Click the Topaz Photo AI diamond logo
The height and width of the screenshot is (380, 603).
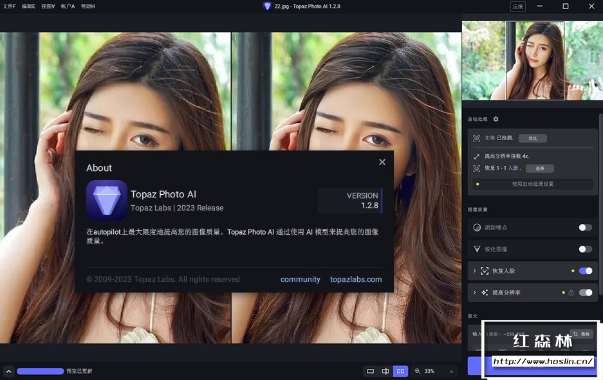(107, 201)
